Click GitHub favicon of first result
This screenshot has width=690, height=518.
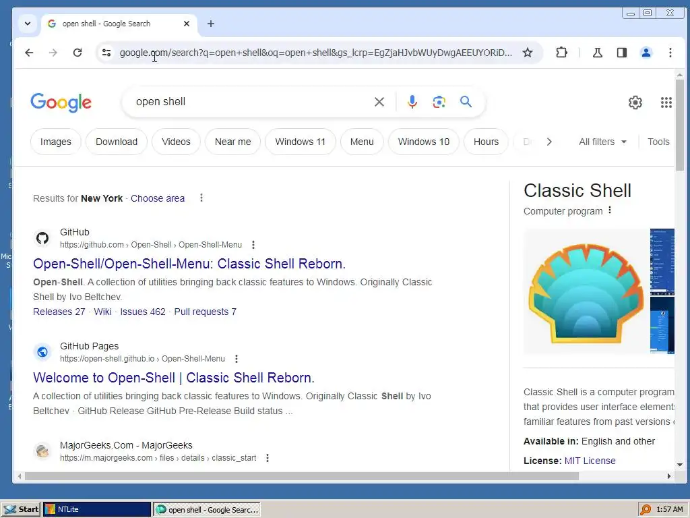coord(42,238)
